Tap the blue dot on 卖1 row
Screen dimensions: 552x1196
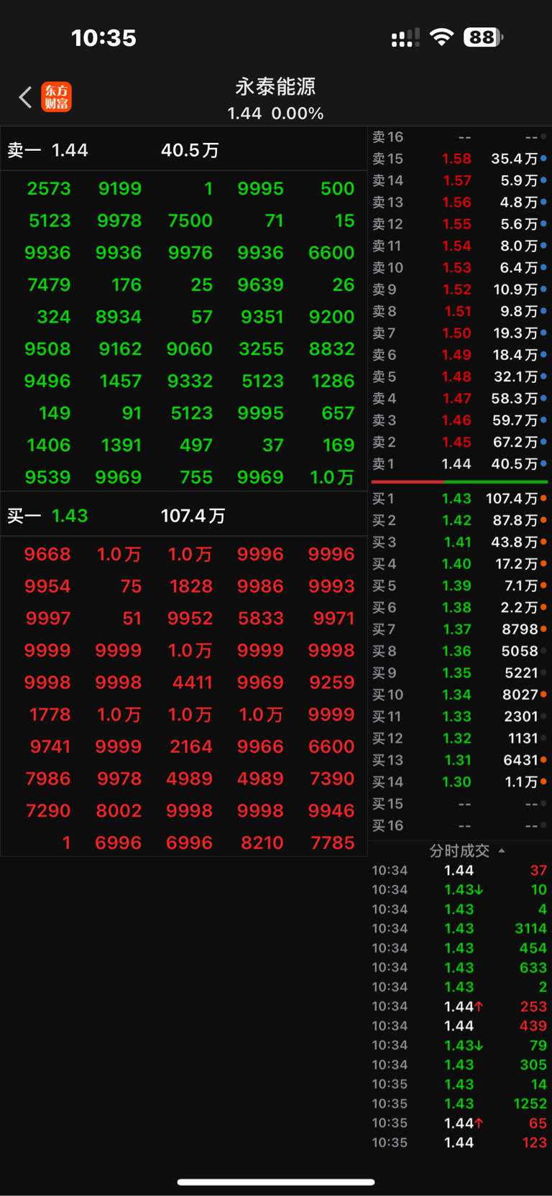(x=543, y=463)
